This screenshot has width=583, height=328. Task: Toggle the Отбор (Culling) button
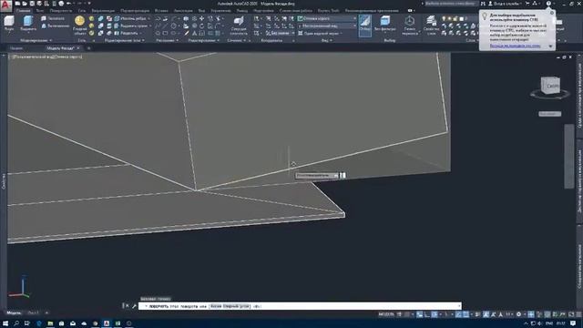(x=364, y=26)
